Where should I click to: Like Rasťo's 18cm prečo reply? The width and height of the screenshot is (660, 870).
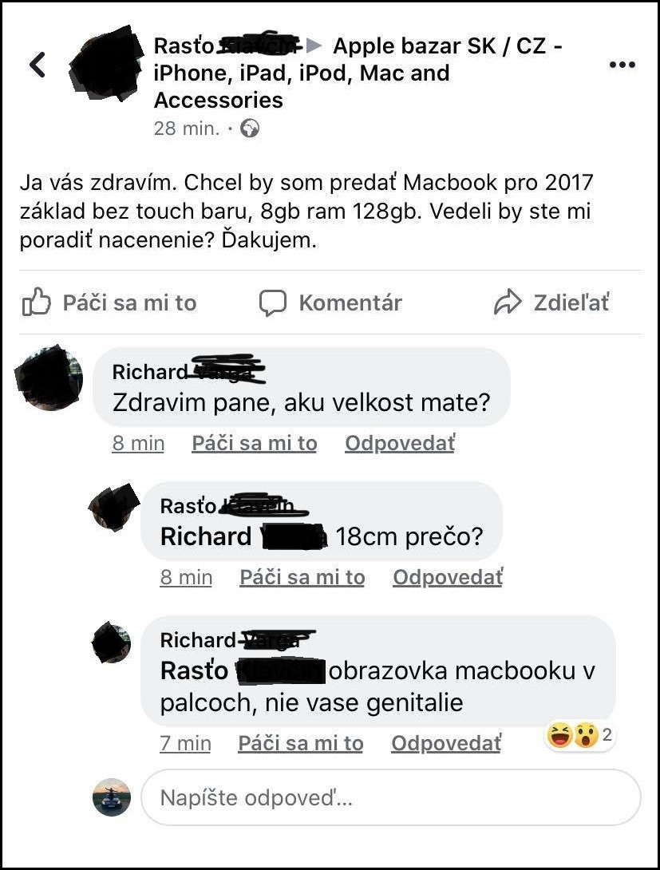[302, 578]
